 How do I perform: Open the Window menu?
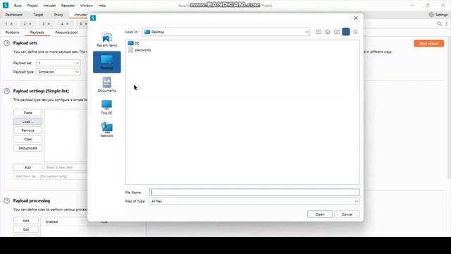pos(86,6)
